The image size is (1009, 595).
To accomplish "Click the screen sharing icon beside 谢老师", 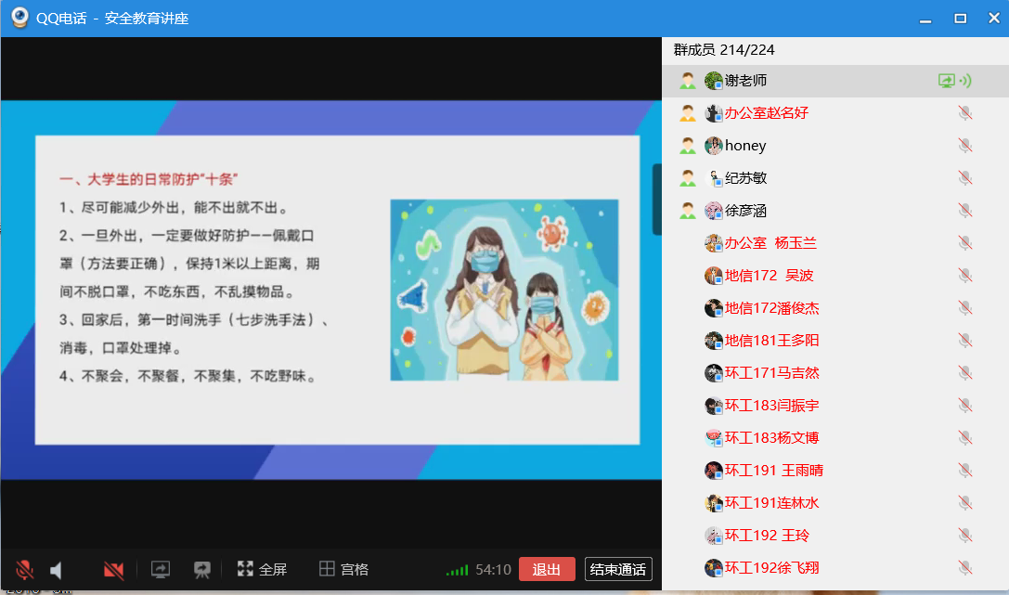I will (x=946, y=81).
